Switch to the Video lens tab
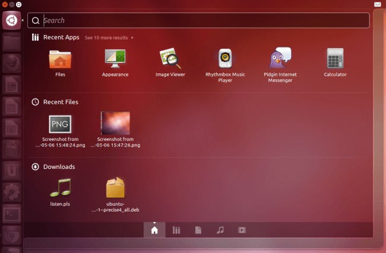Viewport: 386px width, 253px height. (242, 230)
